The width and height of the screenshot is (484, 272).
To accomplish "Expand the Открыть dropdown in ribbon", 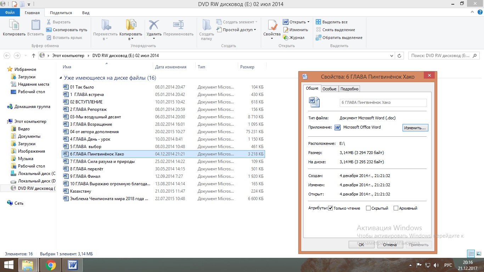I will click(x=308, y=22).
